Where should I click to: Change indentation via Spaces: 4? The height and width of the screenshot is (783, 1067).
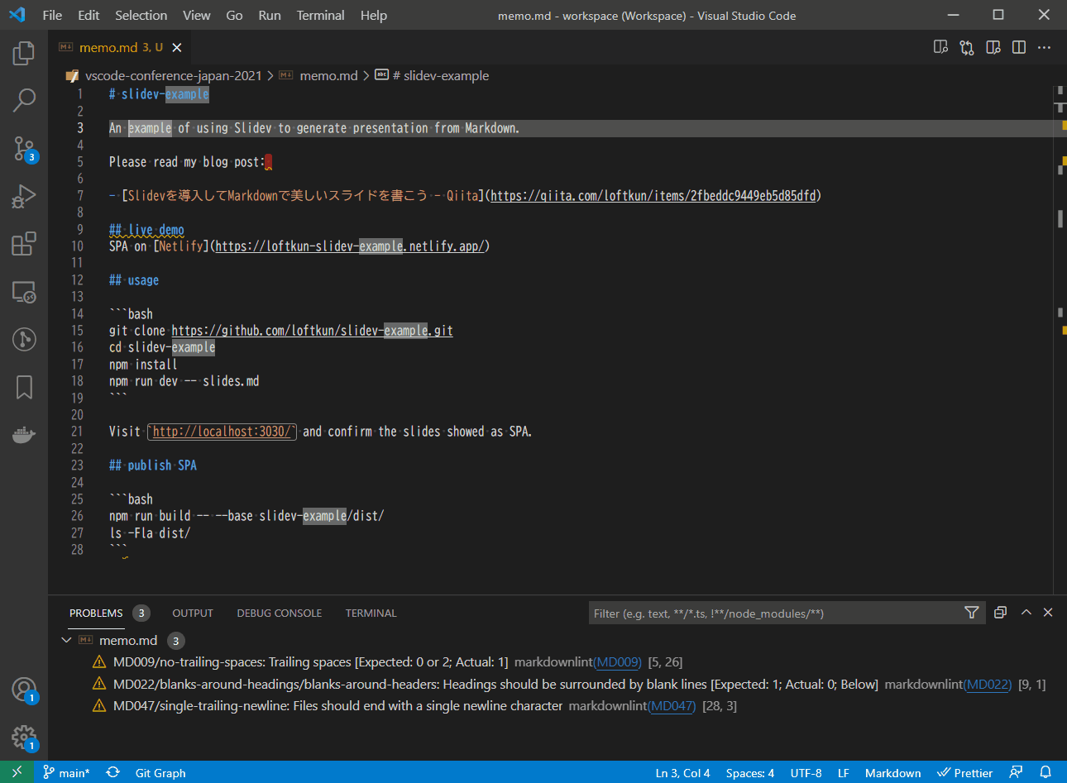[750, 772]
